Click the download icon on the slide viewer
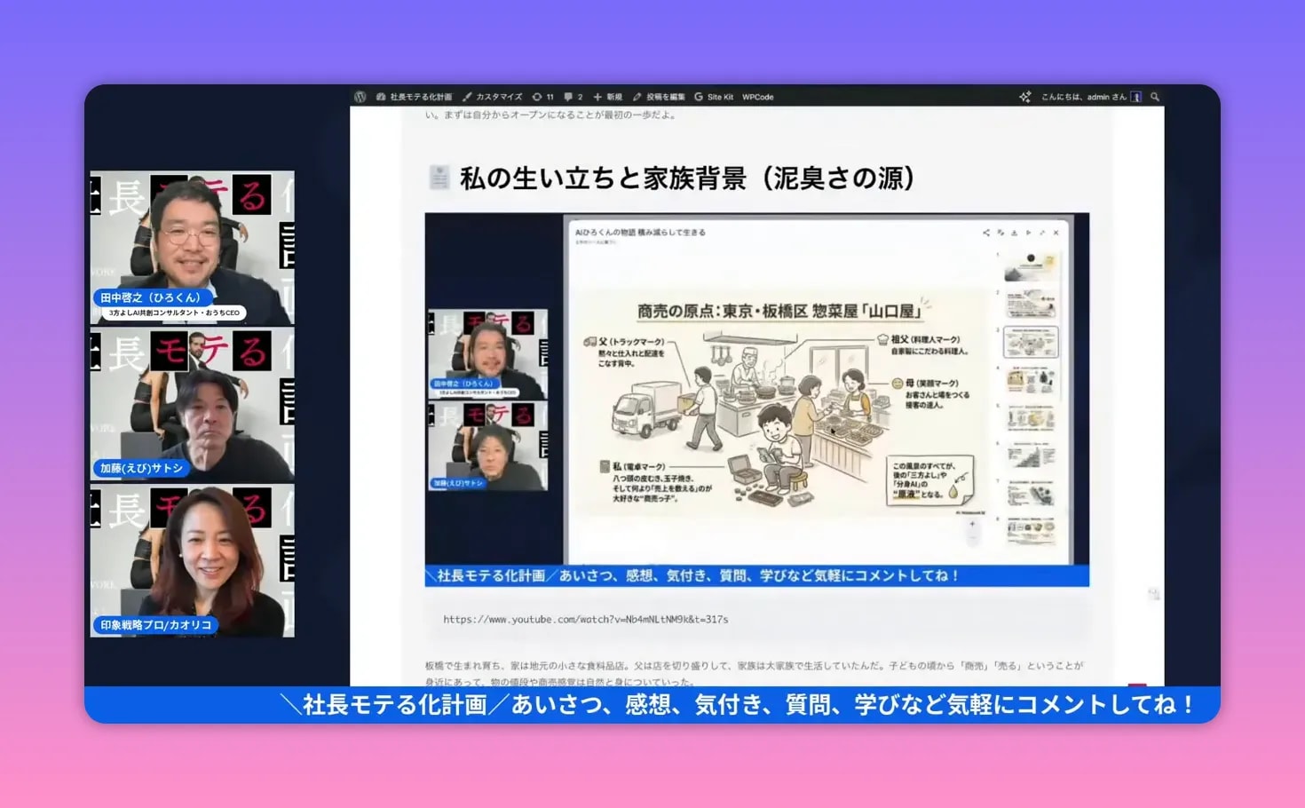 pyautogui.click(x=1014, y=233)
